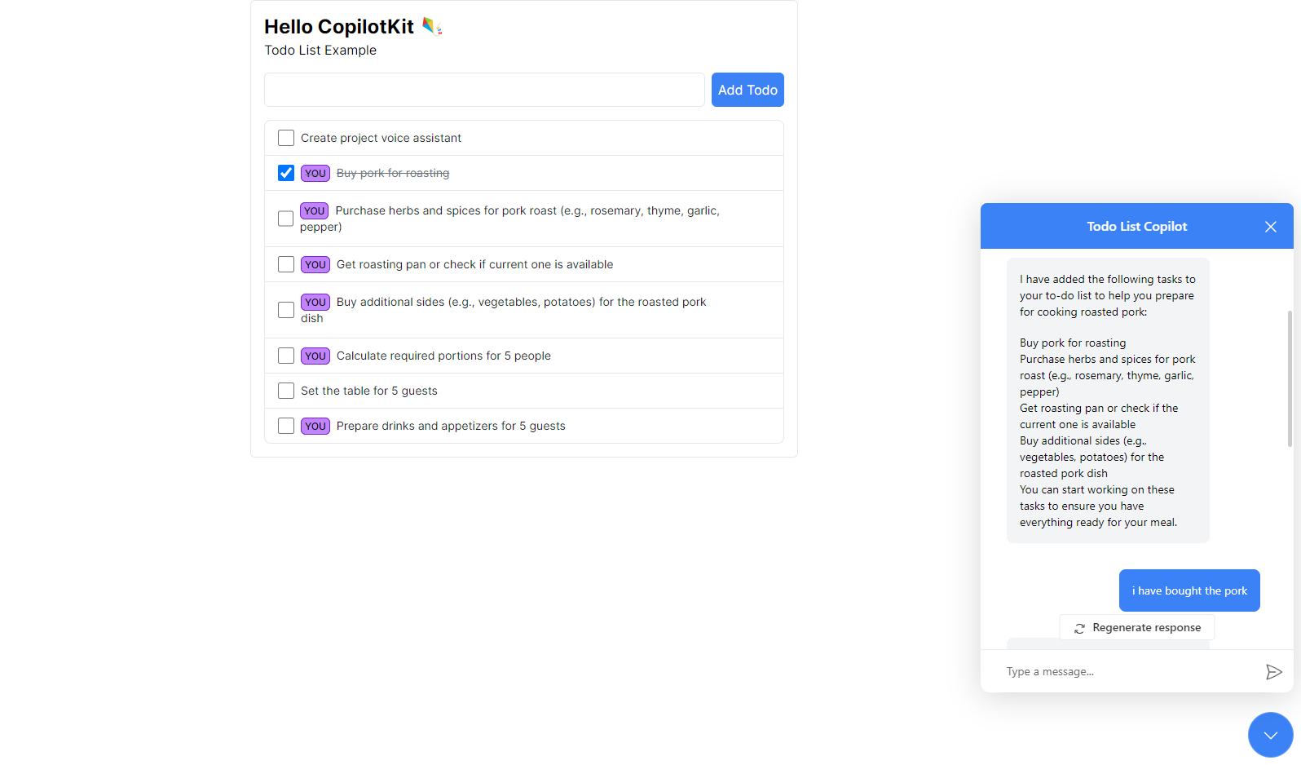
Task: Click the assistant's 'I have added the following tasks' message
Action: pyautogui.click(x=1108, y=400)
